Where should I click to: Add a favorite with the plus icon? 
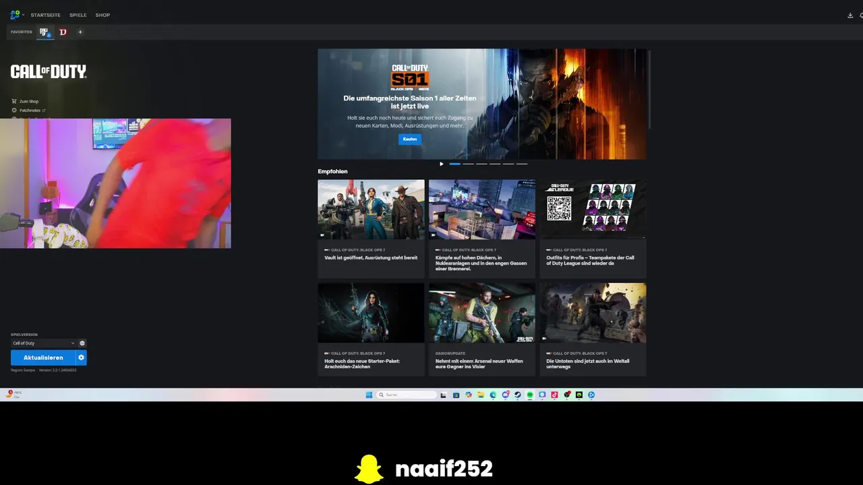[x=80, y=32]
